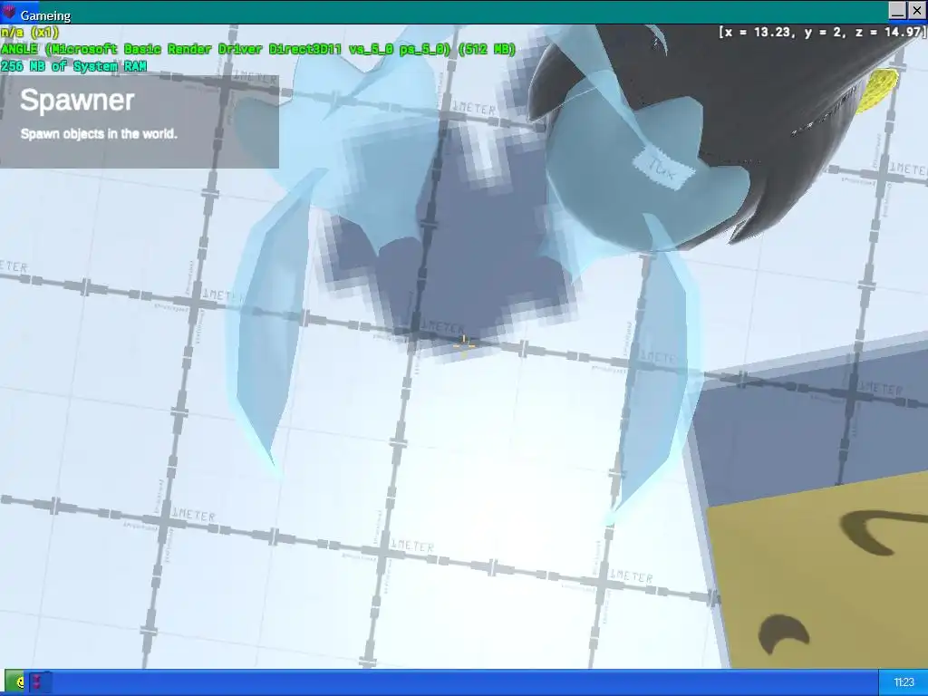Click the yellow smiley face cube

coord(819,571)
